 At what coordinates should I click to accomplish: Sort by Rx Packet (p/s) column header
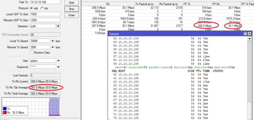[171, 4]
